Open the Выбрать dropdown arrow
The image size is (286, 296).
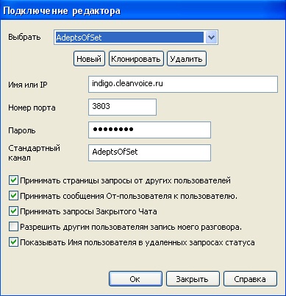211,38
